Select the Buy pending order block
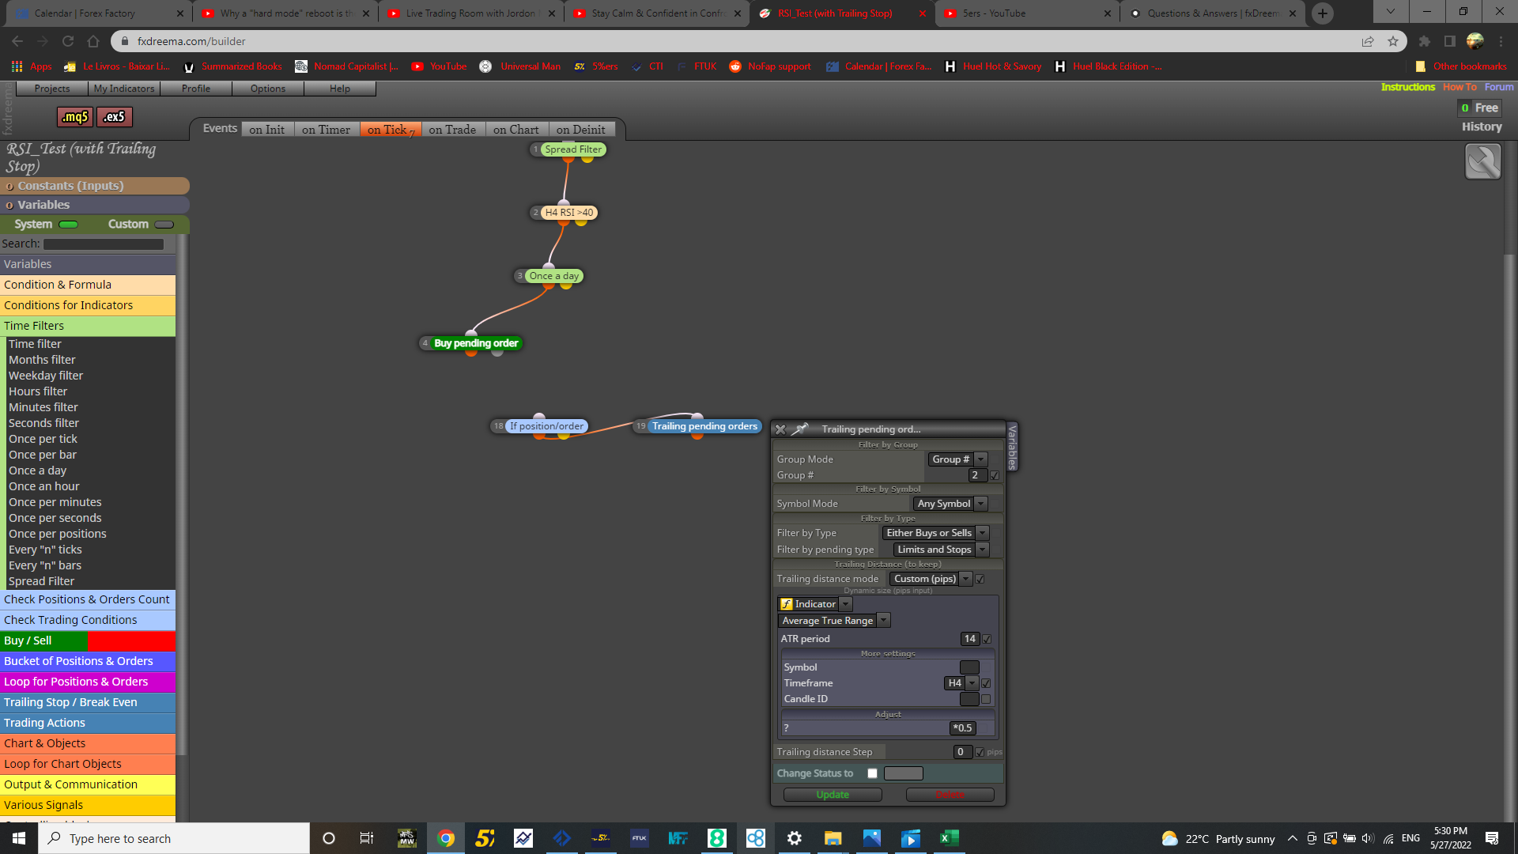Screen dimensions: 1518x854 click(x=476, y=343)
